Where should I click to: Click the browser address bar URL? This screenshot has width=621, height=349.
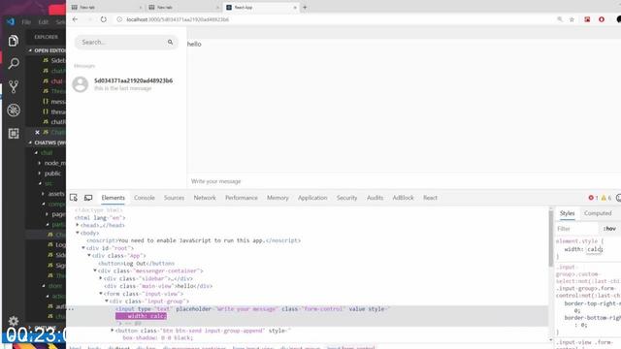coord(178,19)
